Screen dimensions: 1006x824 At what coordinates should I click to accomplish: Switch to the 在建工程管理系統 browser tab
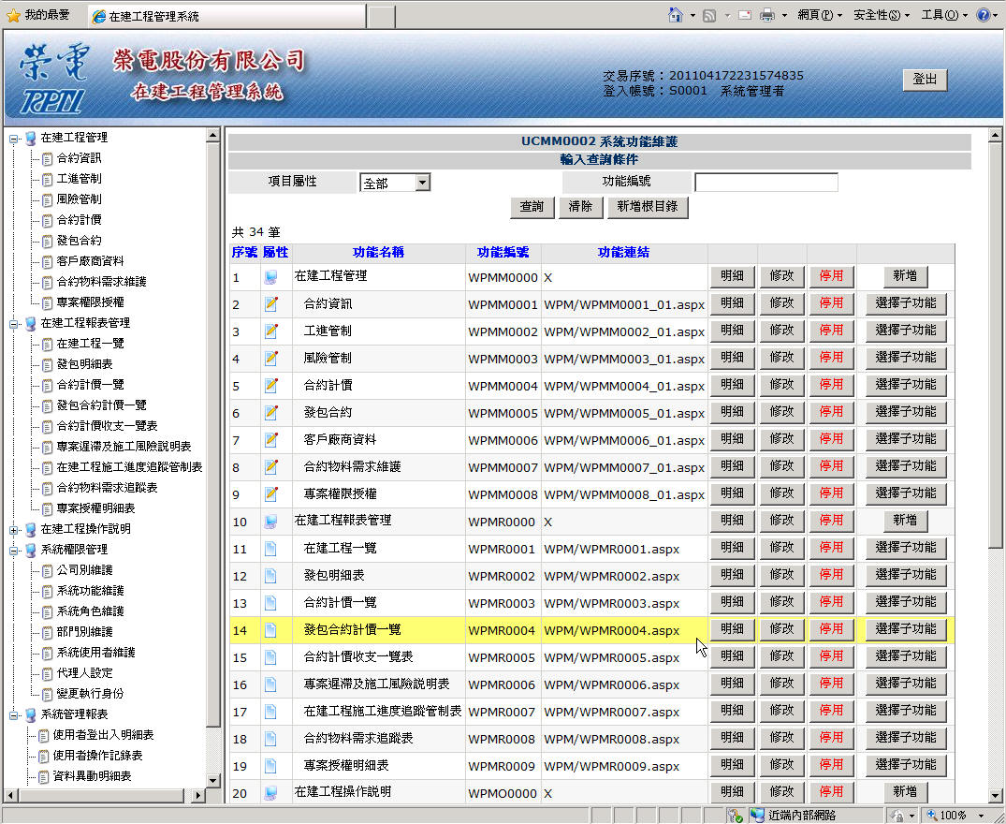(x=225, y=16)
